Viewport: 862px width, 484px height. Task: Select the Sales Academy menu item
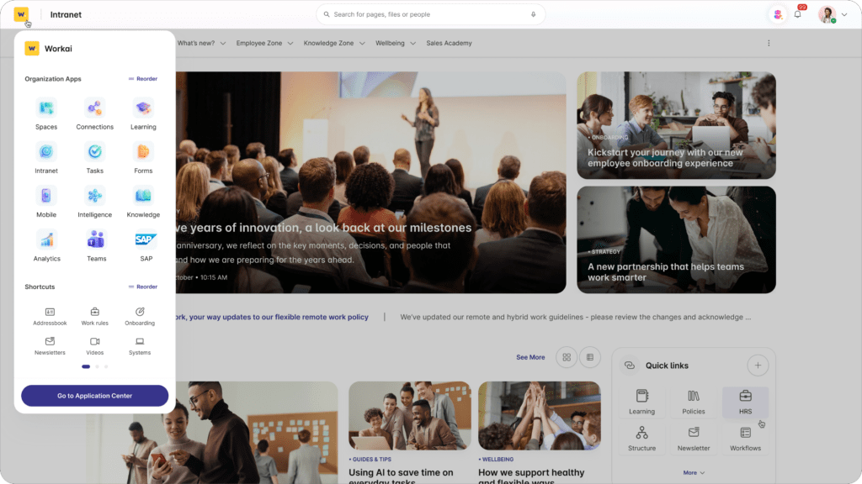[x=449, y=43]
